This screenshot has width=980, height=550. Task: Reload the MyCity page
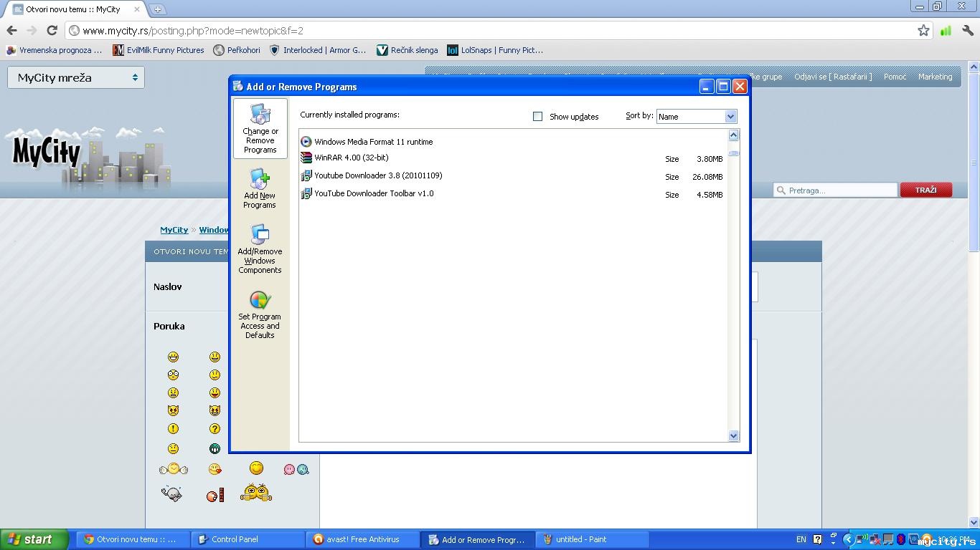click(52, 30)
